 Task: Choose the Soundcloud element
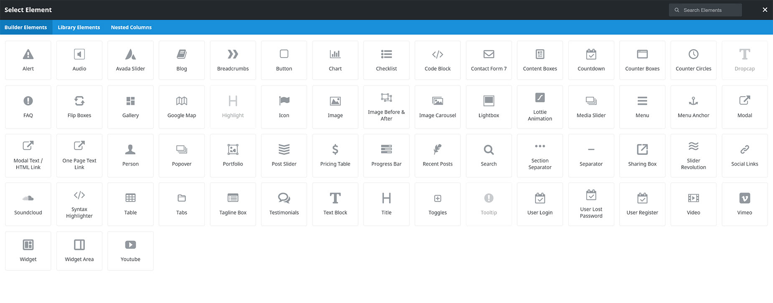pyautogui.click(x=28, y=204)
